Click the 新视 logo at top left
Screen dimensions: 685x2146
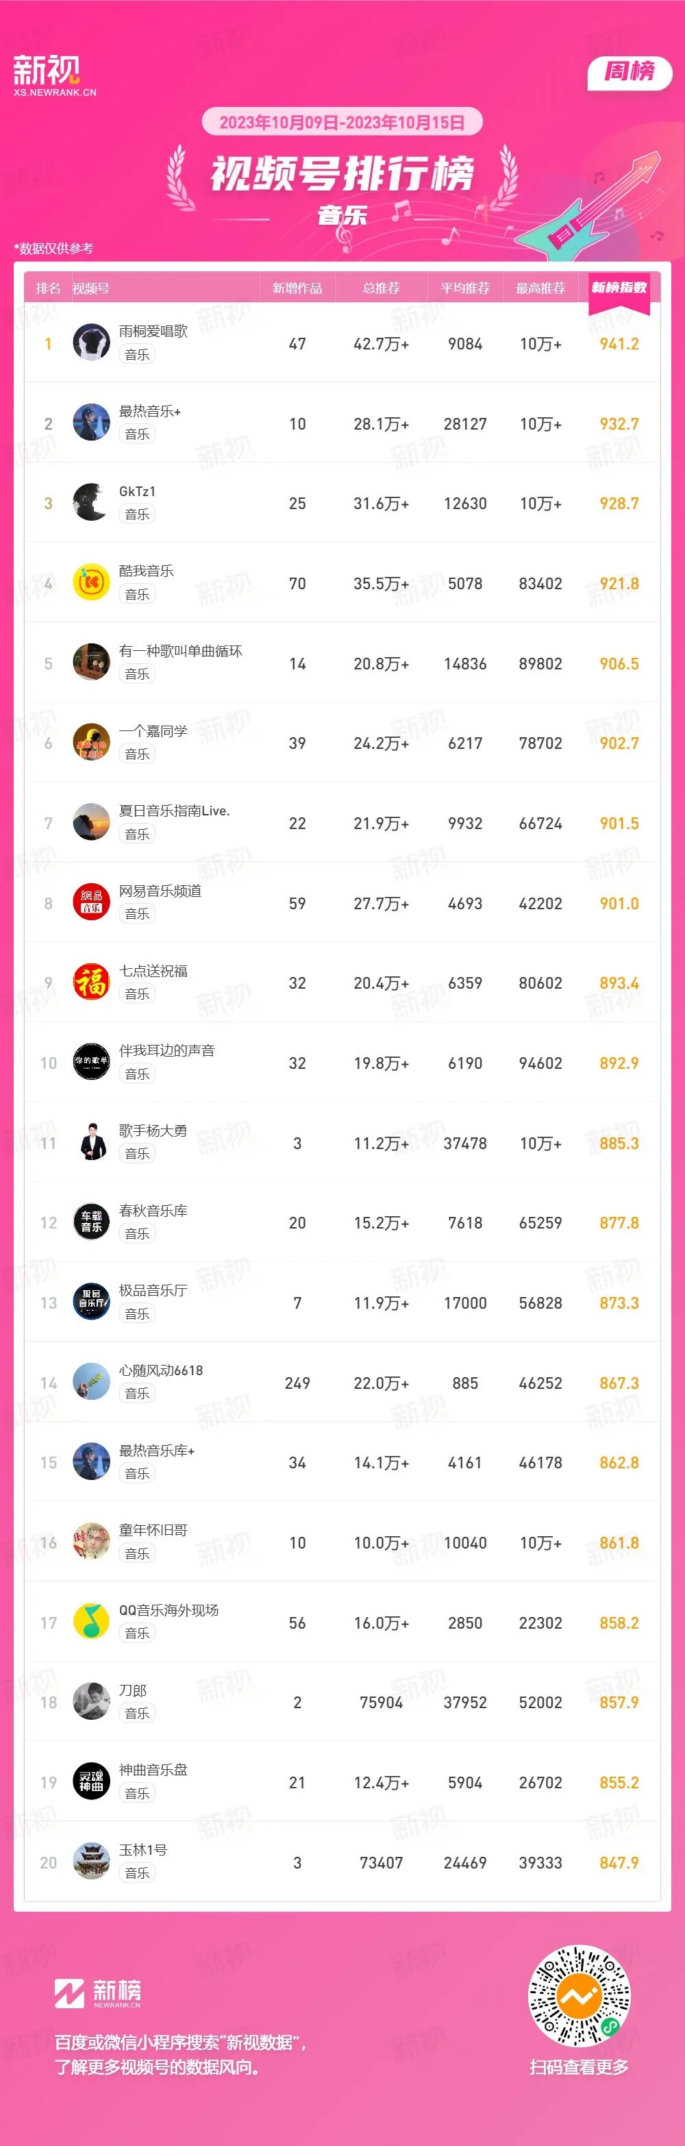tap(55, 76)
